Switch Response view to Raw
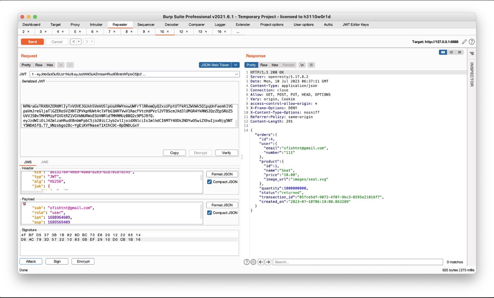The image size is (494, 298). [x=264, y=65]
